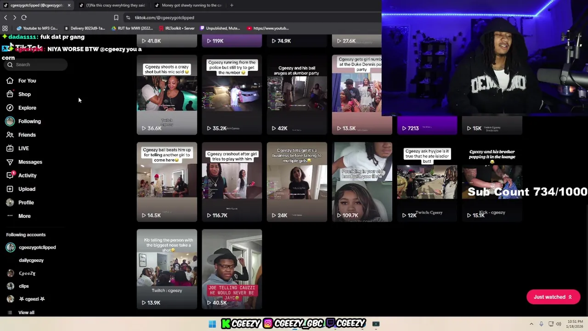Open the console app on the taskbar

[376, 324]
